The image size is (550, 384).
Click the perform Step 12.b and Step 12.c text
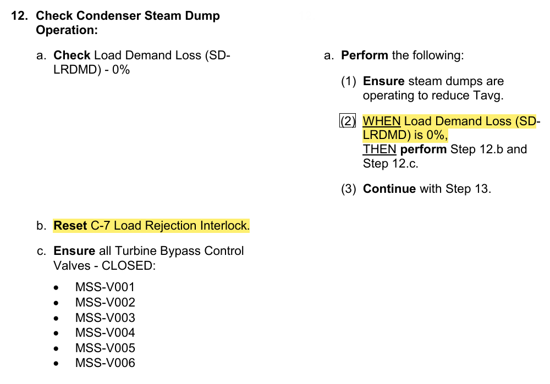[x=445, y=156]
